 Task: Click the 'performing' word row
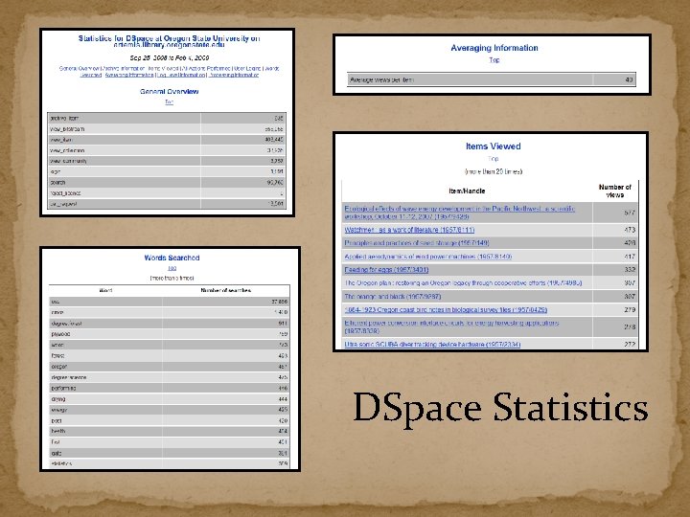[x=170, y=388]
